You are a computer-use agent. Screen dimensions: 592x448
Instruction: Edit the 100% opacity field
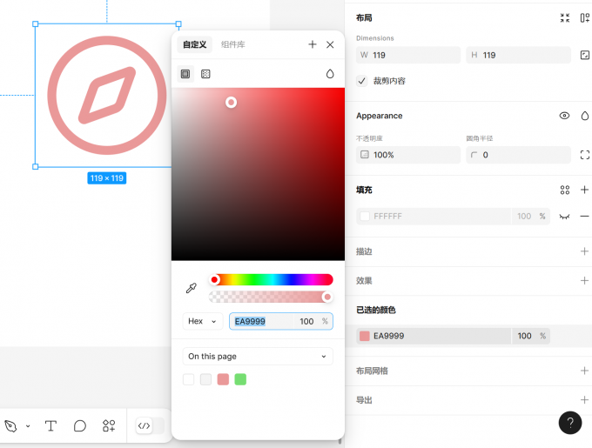click(408, 155)
